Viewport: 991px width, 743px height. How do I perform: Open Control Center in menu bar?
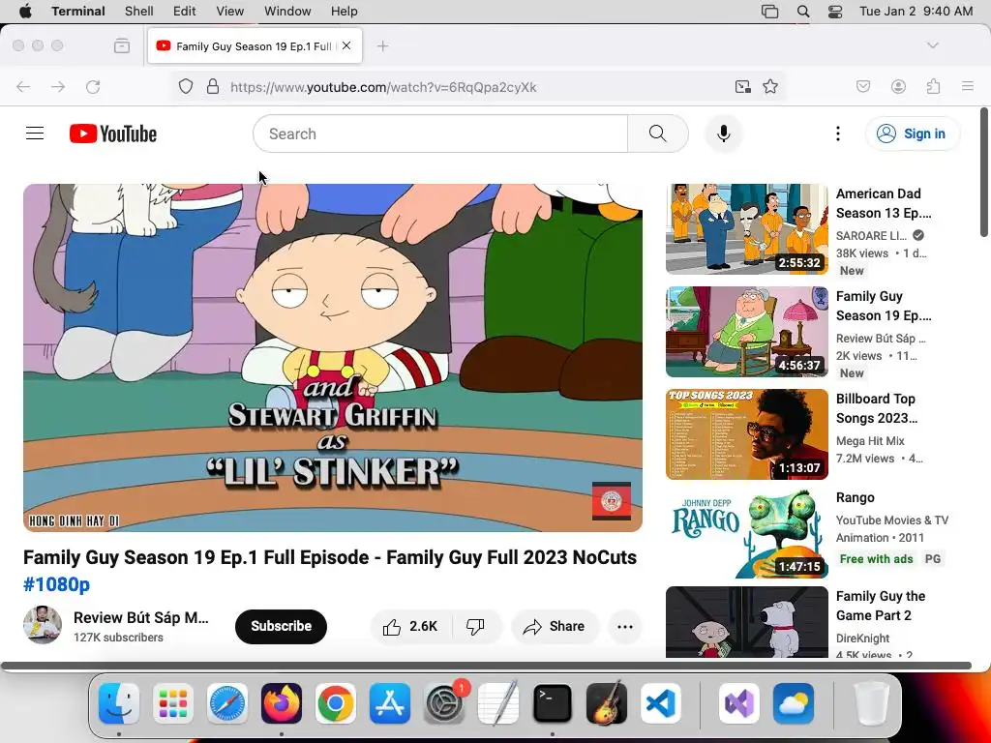click(x=835, y=12)
